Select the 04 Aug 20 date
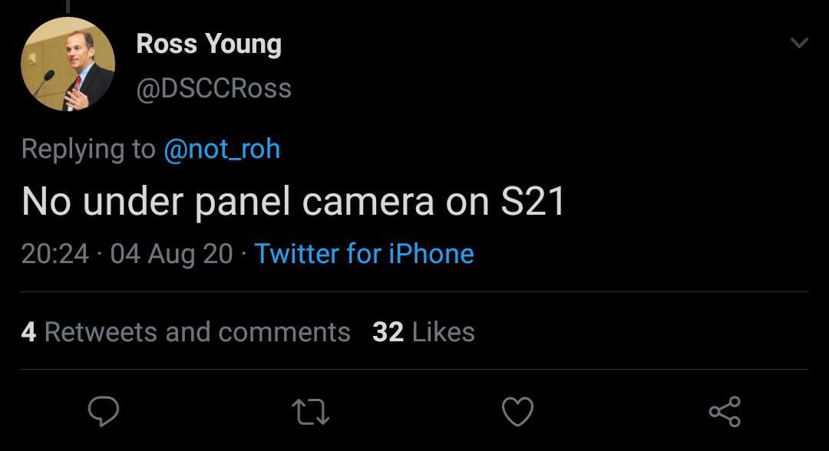Image resolution: width=829 pixels, height=451 pixels. (x=171, y=253)
